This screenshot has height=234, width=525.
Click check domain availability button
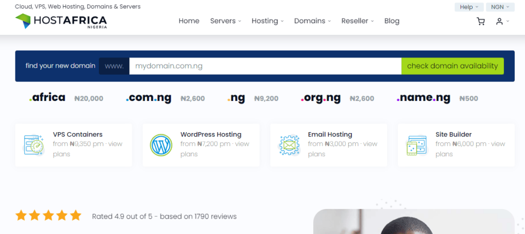point(452,66)
